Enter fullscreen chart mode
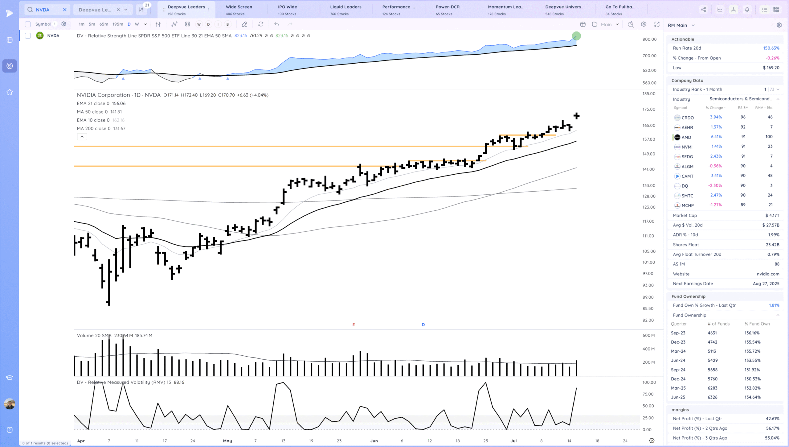Screen dimensions: 789x447 point(657,24)
